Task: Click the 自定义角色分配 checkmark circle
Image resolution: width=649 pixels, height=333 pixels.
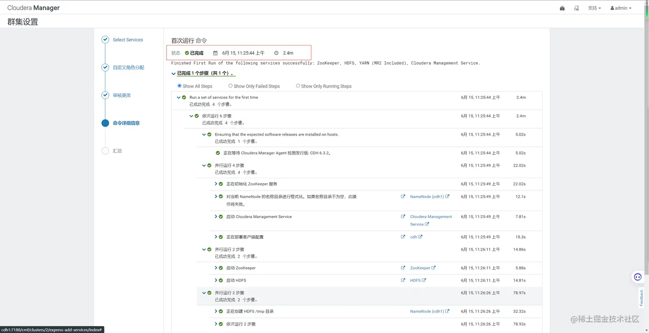Action: click(x=105, y=67)
